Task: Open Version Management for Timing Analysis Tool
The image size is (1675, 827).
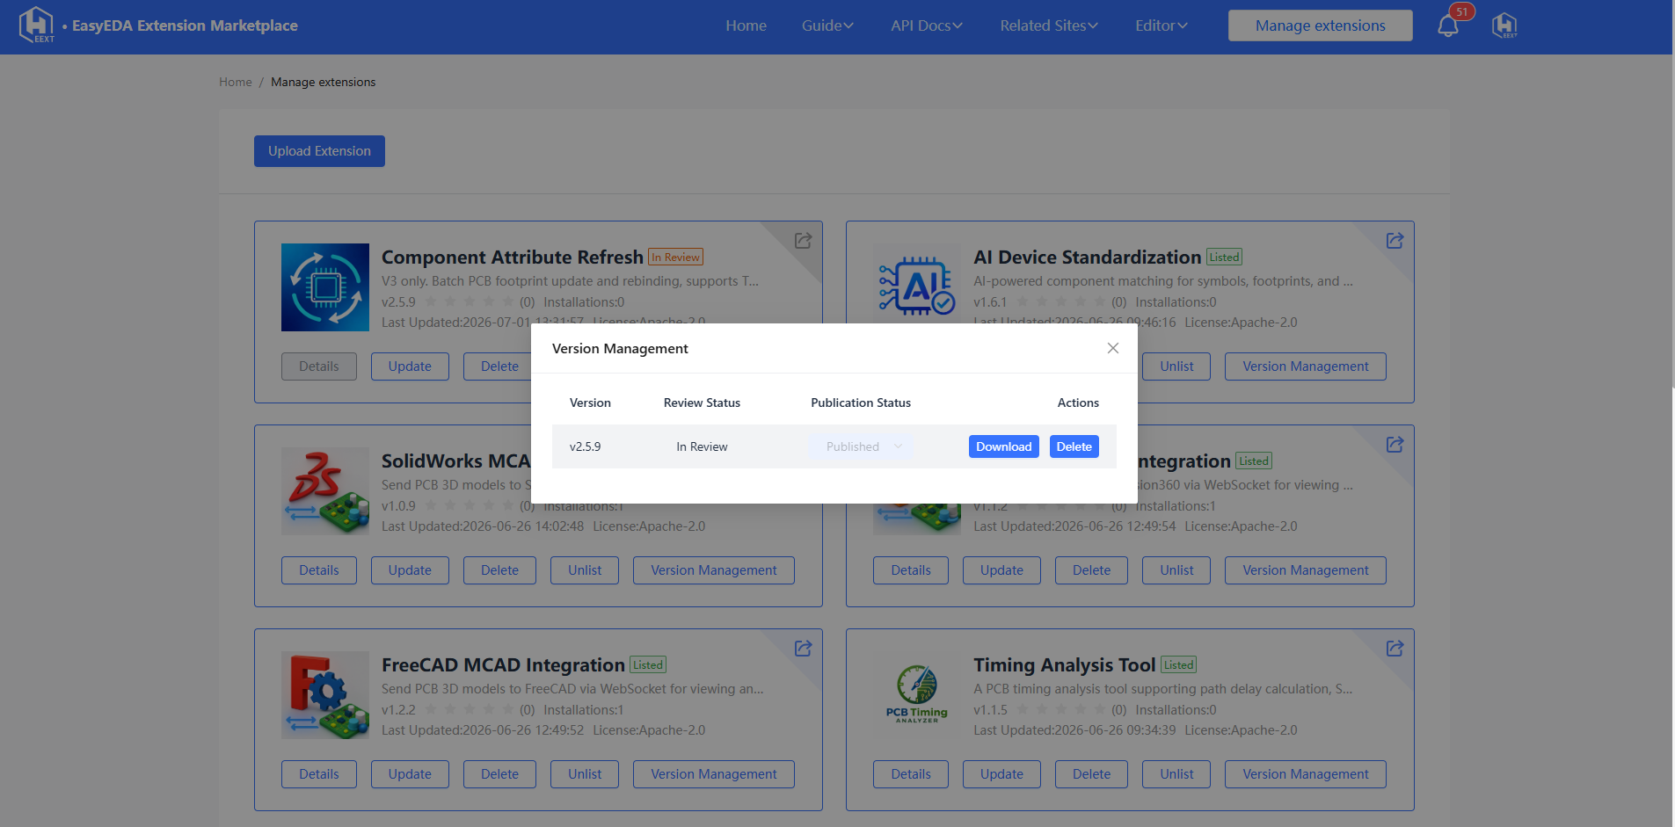Action: click(1305, 774)
